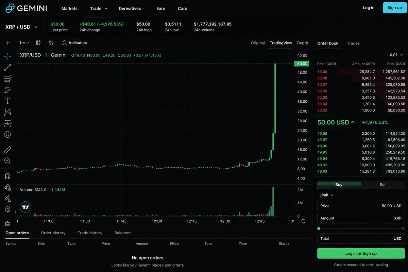Open the Trade history tab
This screenshot has height=272, width=408.
90,233
